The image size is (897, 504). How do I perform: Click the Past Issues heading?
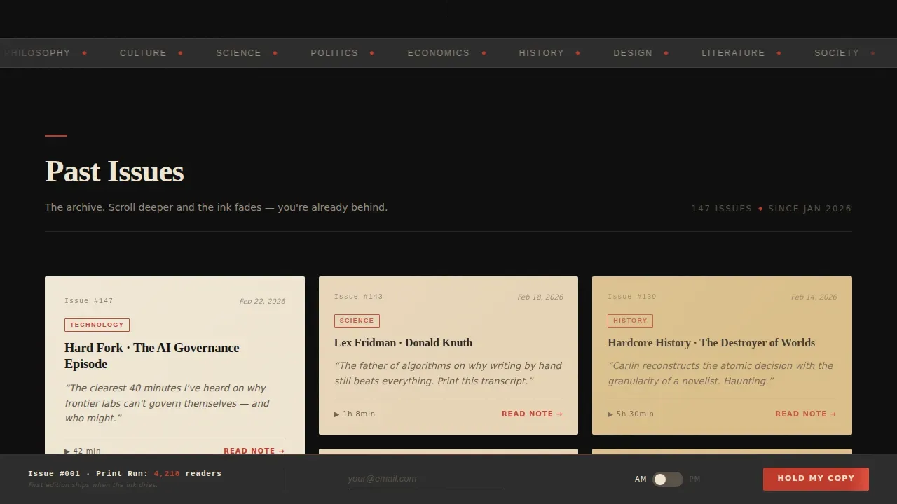point(114,171)
